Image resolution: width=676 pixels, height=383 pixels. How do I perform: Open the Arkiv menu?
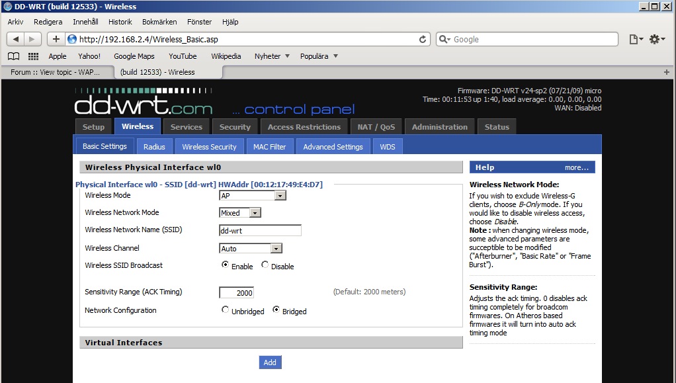[x=15, y=22]
